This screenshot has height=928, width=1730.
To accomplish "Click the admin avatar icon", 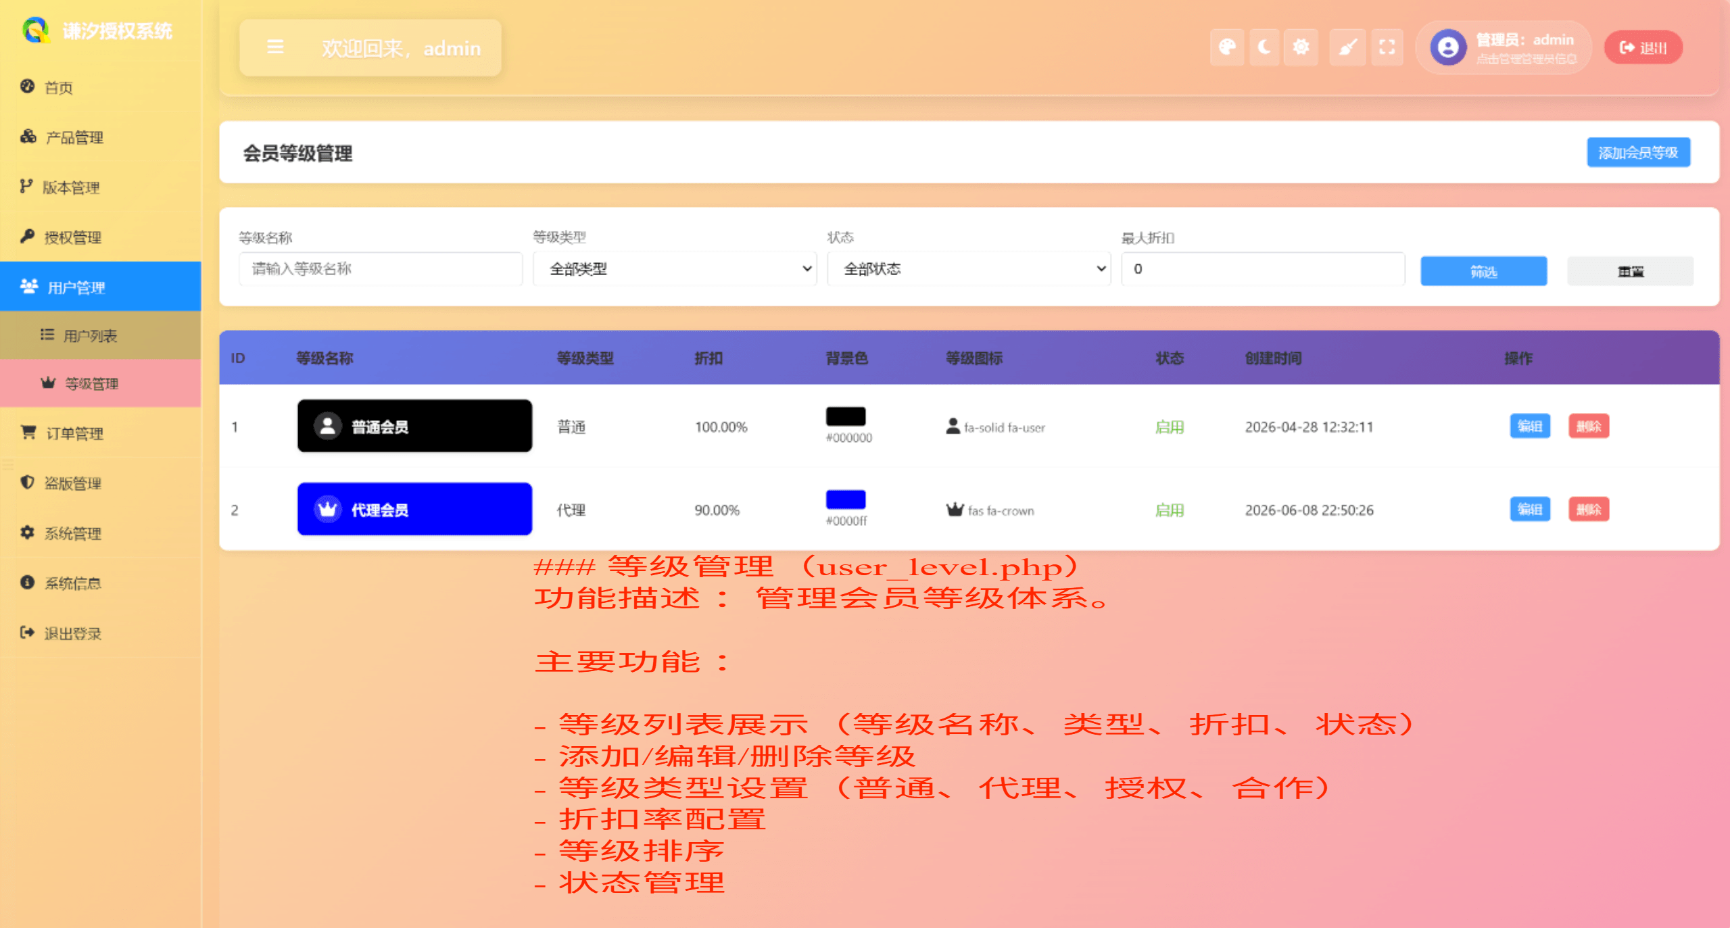I will [1447, 47].
